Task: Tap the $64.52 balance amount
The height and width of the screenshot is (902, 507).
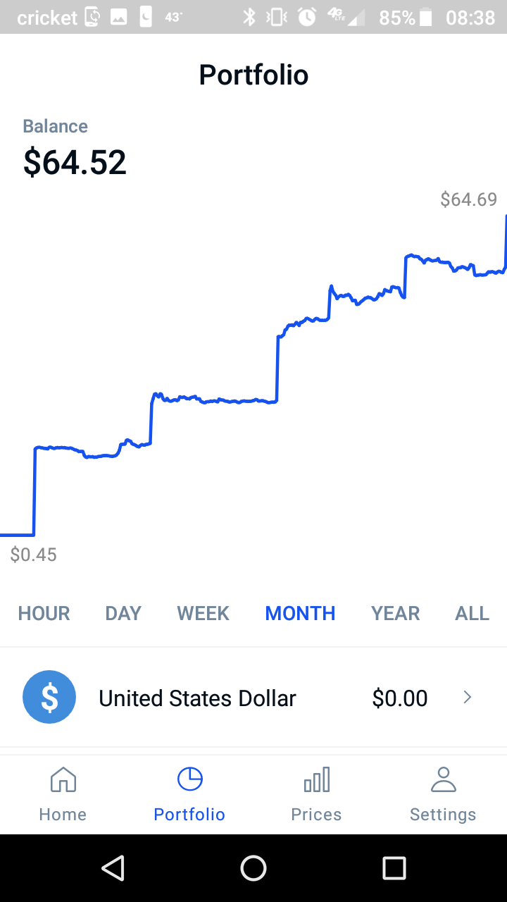Action: click(x=75, y=162)
